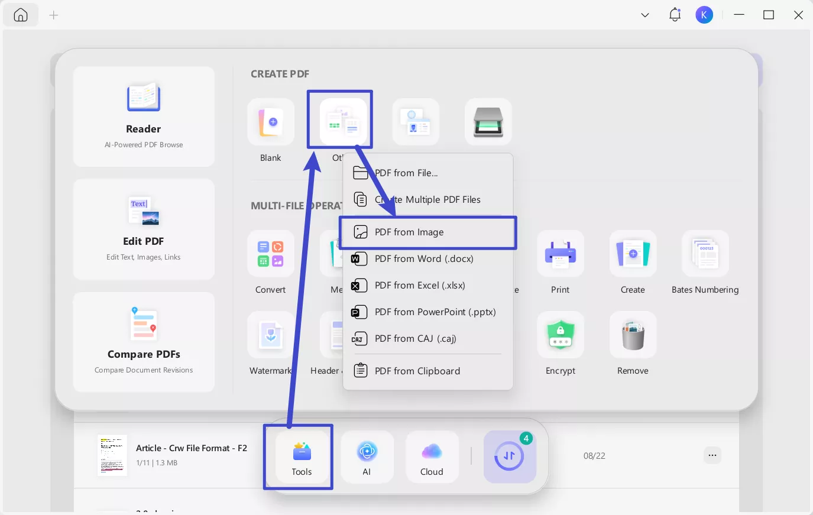This screenshot has width=813, height=515.
Task: Select PDF from Clipboard
Action: tap(417, 371)
